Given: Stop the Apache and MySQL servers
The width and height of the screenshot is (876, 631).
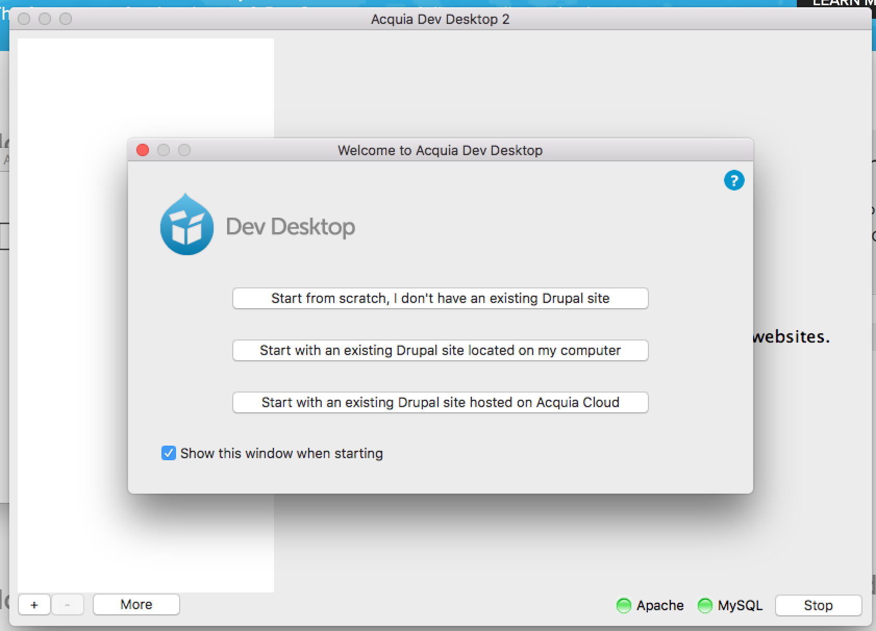Looking at the screenshot, I should tap(818, 605).
